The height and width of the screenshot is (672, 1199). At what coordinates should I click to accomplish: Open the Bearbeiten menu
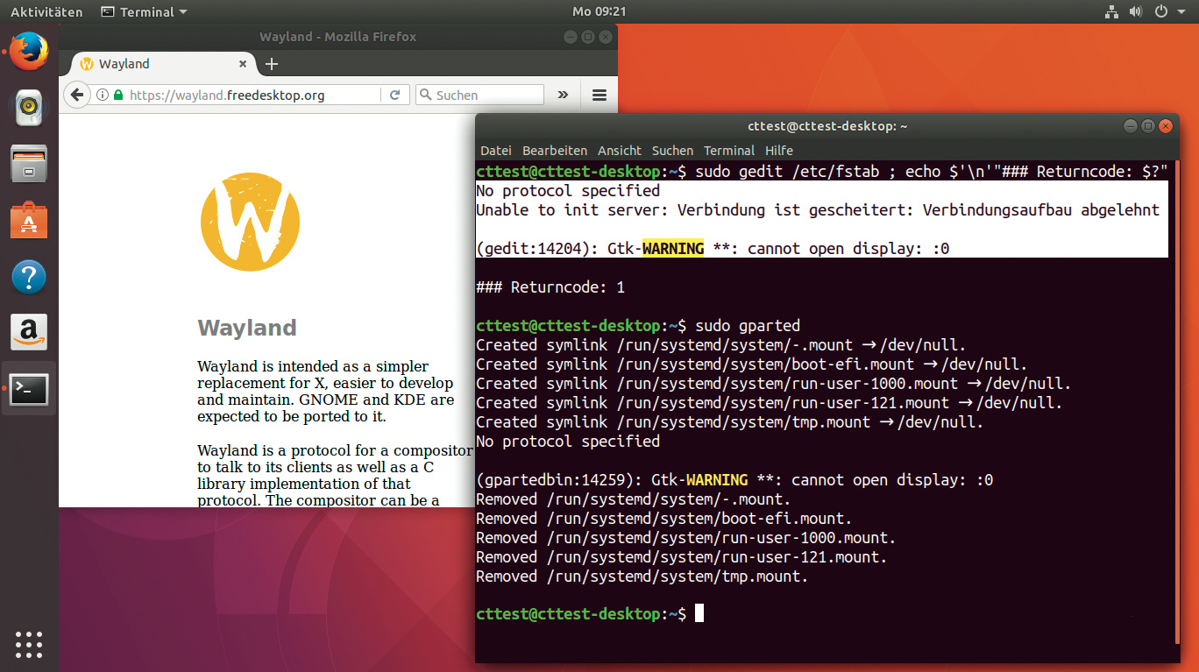point(555,151)
